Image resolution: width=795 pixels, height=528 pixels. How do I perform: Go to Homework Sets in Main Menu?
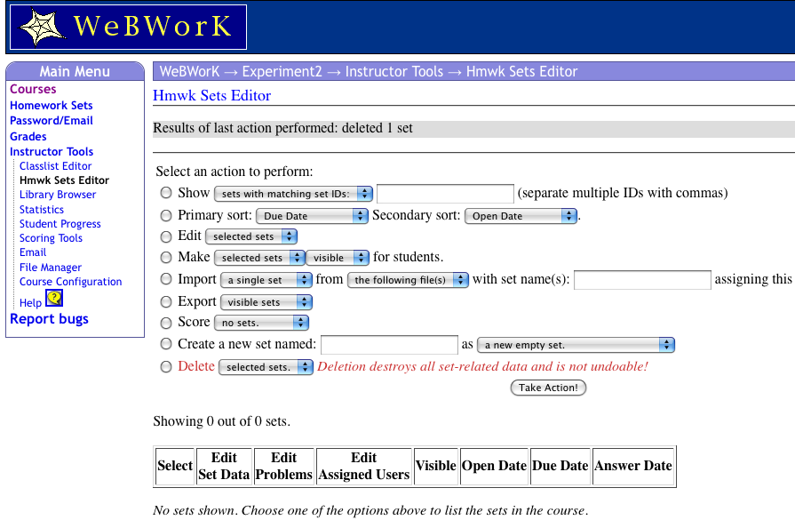[x=52, y=106]
